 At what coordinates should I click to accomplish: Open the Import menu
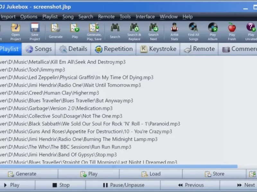[8, 17]
